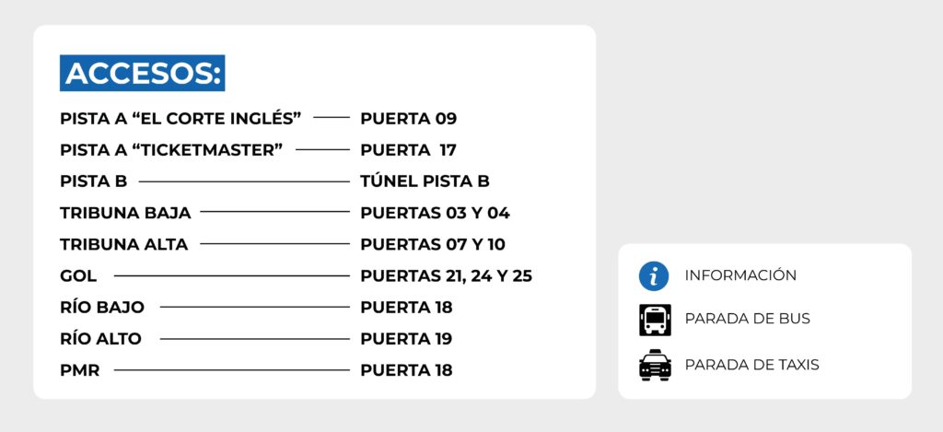Click the PUERTA 09 text
943x432 pixels.
coord(408,119)
